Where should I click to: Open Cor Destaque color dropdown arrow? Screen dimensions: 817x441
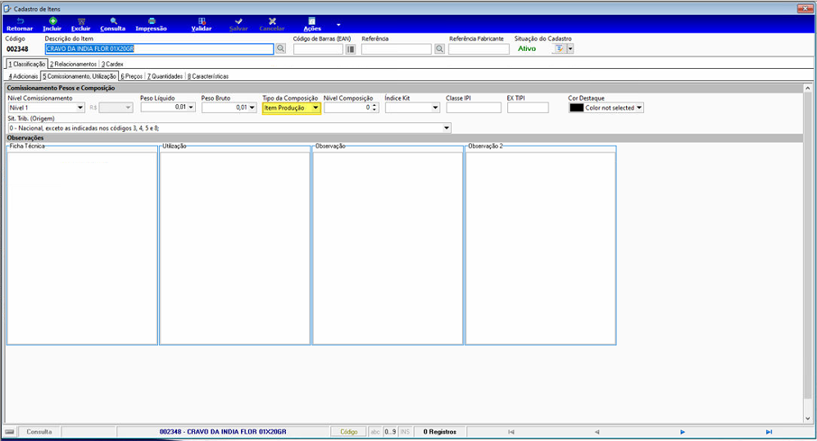click(639, 108)
